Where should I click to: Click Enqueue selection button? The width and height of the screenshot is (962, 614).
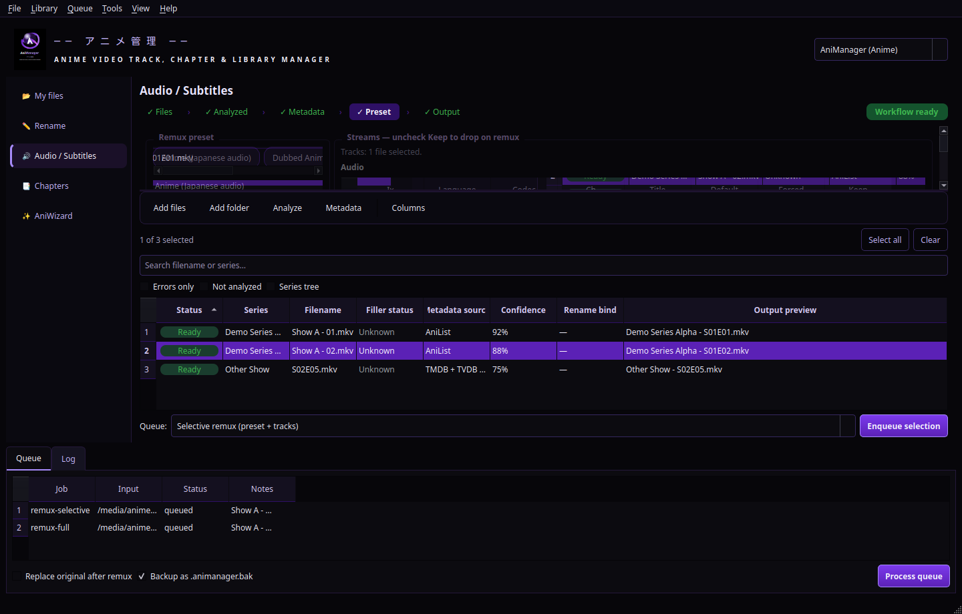pyautogui.click(x=904, y=426)
